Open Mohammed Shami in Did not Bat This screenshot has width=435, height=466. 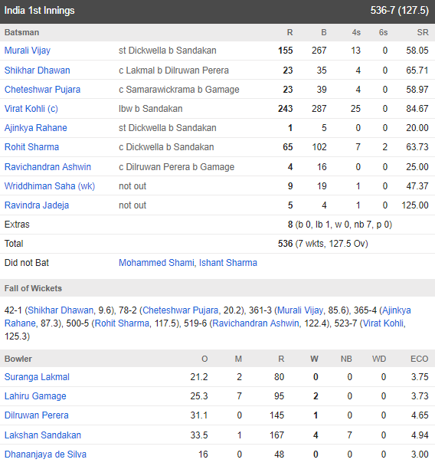[x=156, y=263]
